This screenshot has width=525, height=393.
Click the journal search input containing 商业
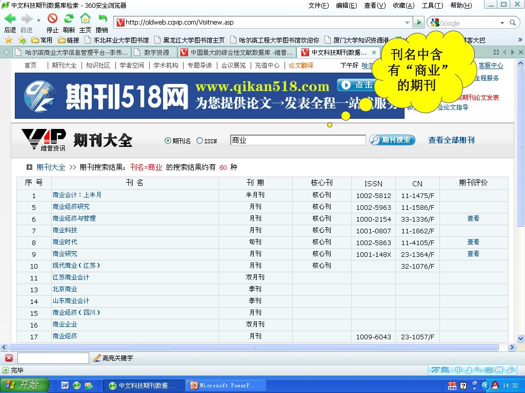coord(298,140)
